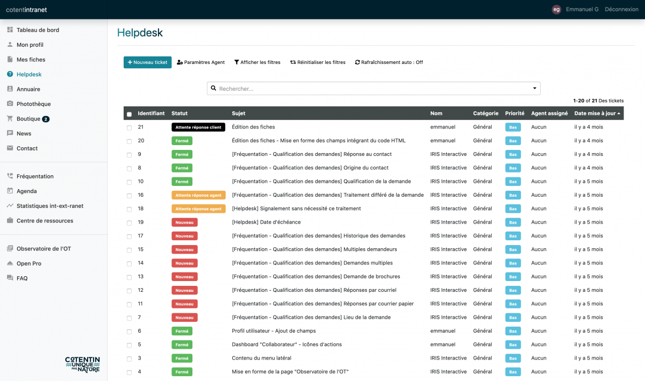Click the Fréquentation phone icon
Image resolution: width=645 pixels, height=381 pixels.
coord(10,176)
